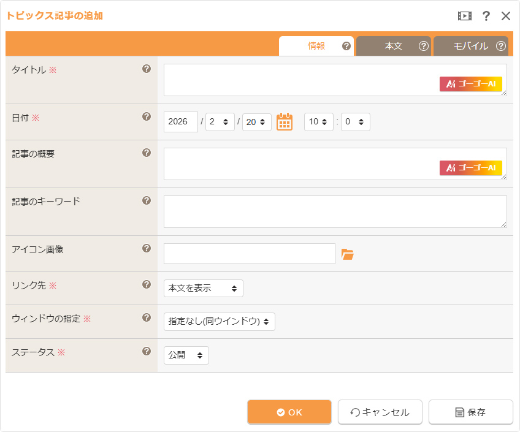Viewport: 520px width, 432px height.
Task: Click help icon on the モバイル tab
Action: coord(501,46)
